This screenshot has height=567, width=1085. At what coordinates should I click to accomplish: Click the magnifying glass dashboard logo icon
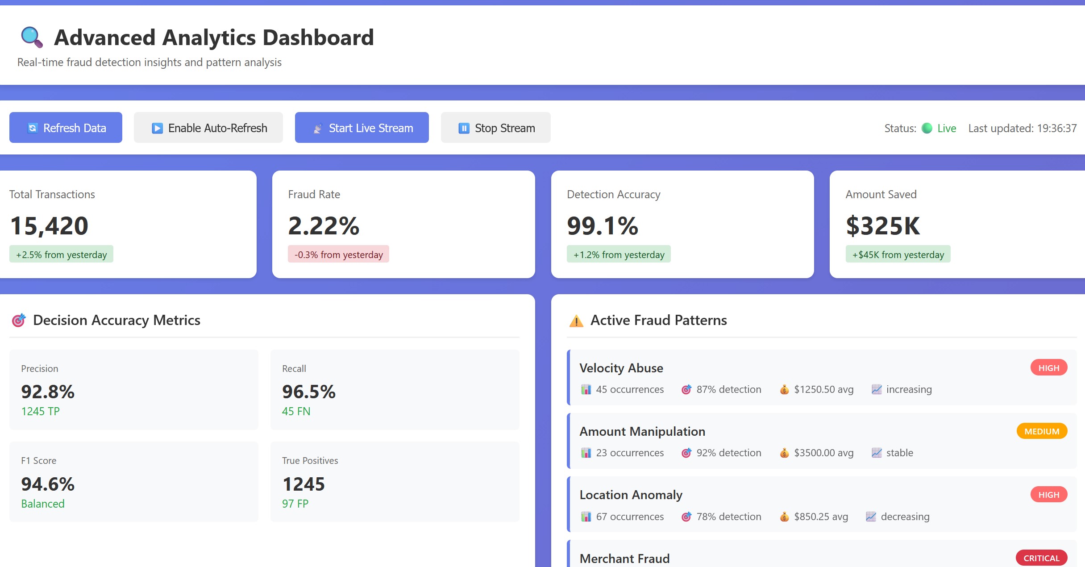coord(32,37)
